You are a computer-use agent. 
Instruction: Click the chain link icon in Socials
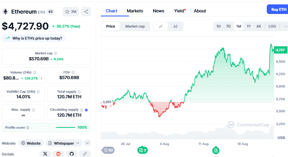coord(85,154)
